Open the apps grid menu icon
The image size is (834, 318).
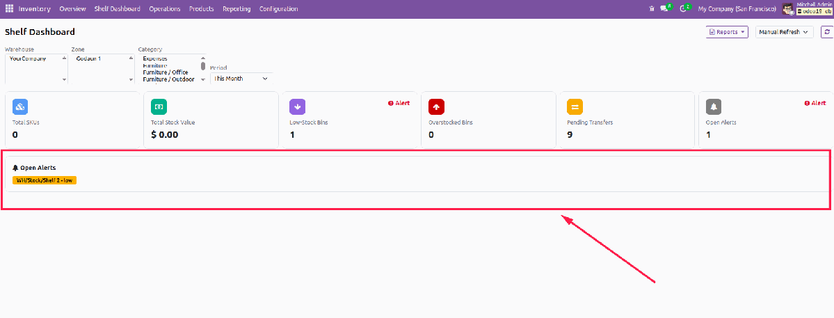[x=10, y=8]
